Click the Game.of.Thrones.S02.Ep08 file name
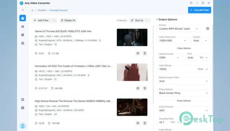The height and width of the screenshot is (131, 230). pos(63,31)
